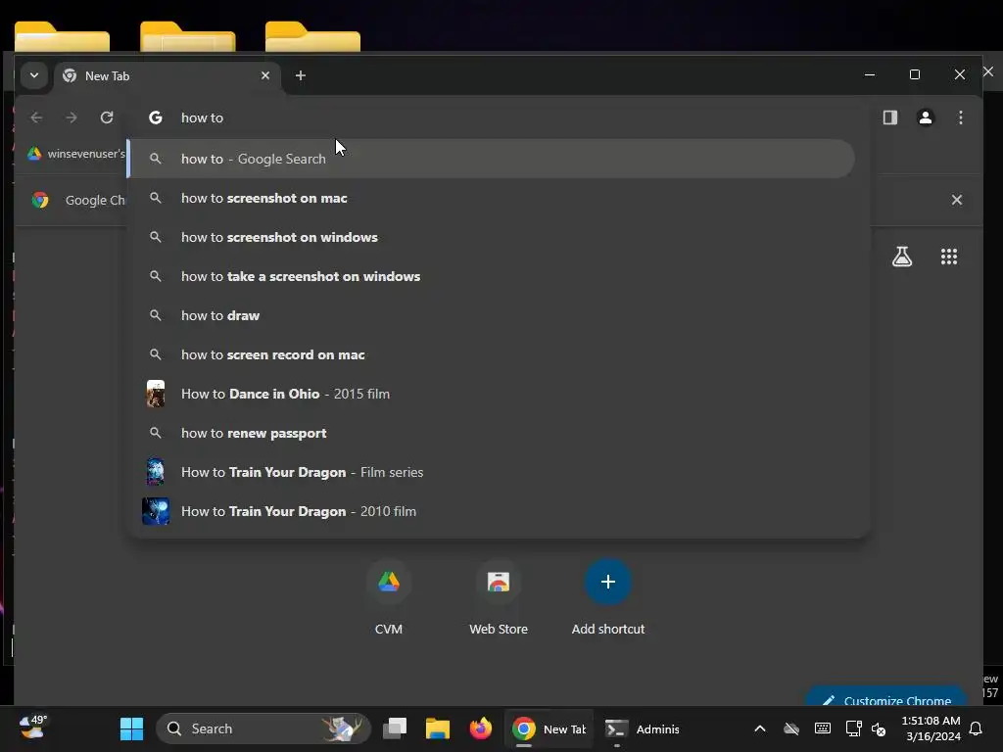The image size is (1003, 752).
Task: Open 'How to Dance in Ohio' 2015 film suggestion
Action: coord(492,394)
